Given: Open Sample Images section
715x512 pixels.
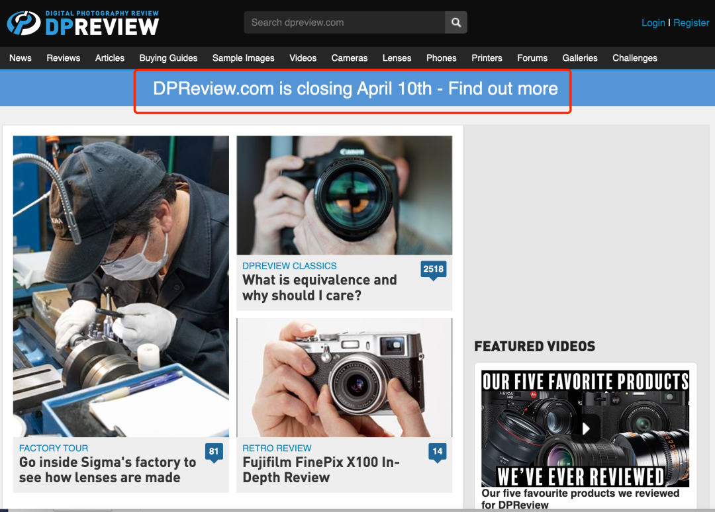Looking at the screenshot, I should point(244,58).
